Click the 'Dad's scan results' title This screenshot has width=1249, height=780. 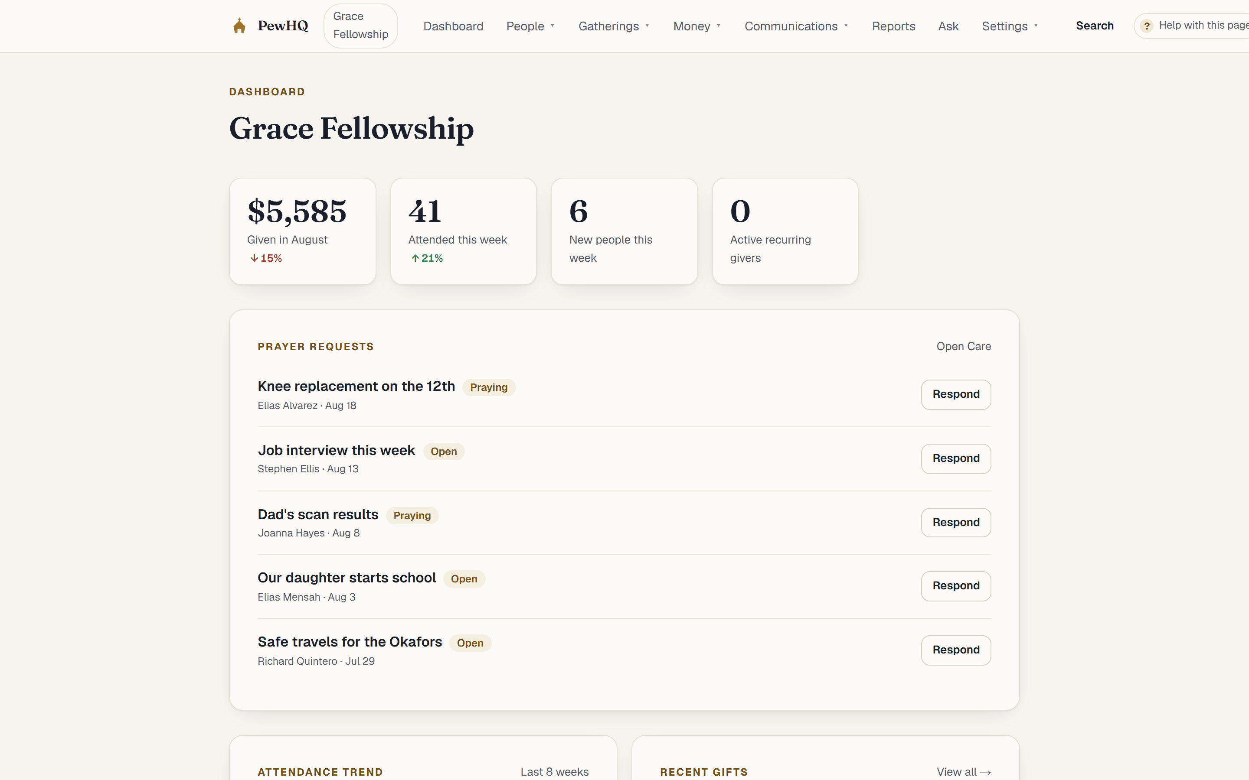click(x=318, y=514)
